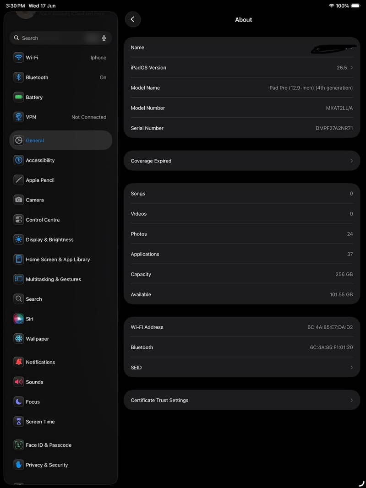Open the SEID row chevron
This screenshot has width=366, height=488.
(x=352, y=368)
